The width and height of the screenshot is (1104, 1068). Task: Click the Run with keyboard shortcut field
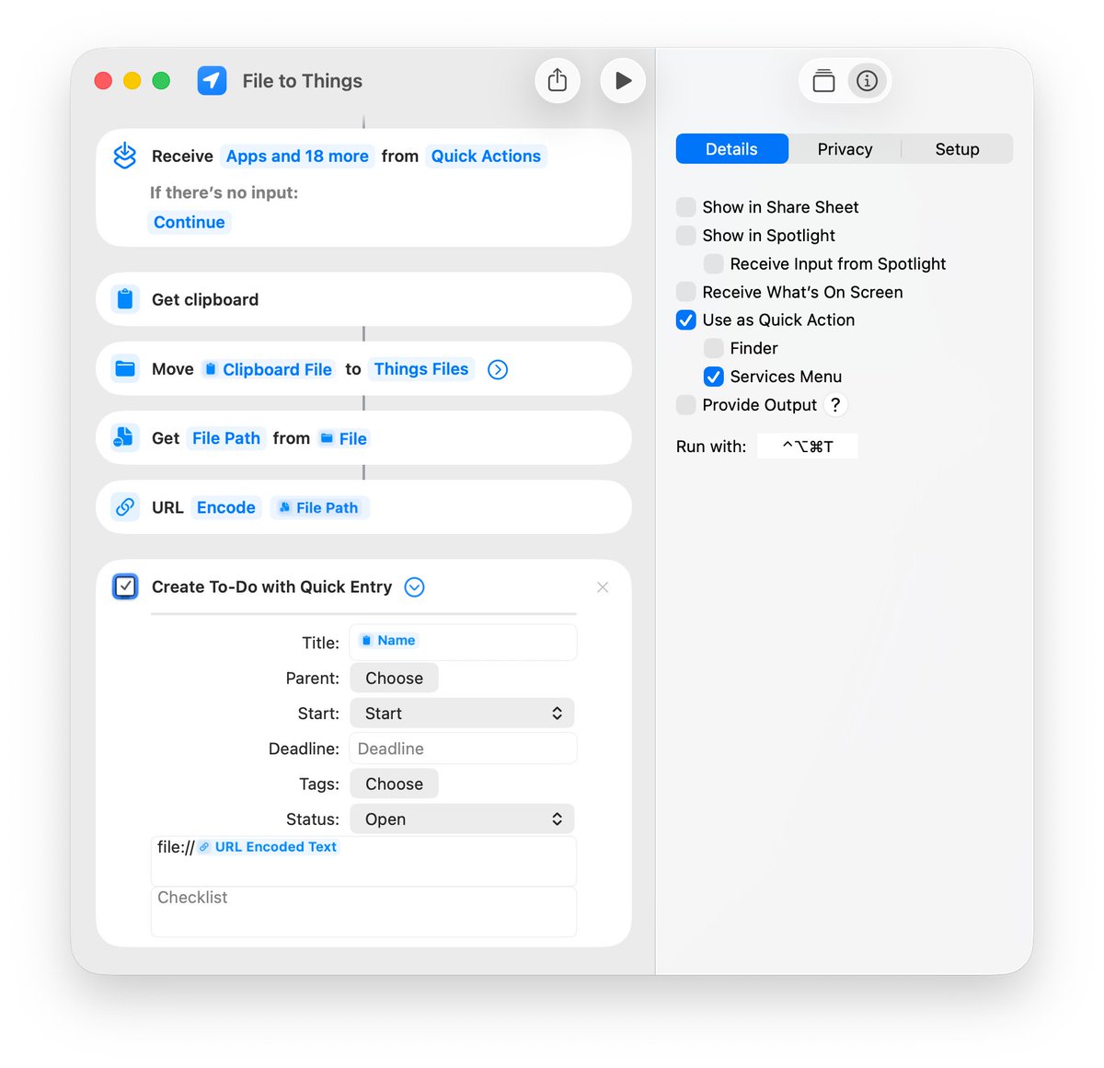tap(808, 447)
